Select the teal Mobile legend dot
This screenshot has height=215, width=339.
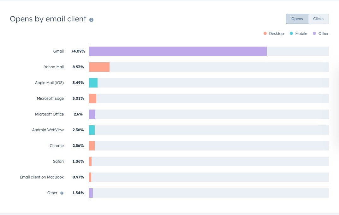coord(291,33)
